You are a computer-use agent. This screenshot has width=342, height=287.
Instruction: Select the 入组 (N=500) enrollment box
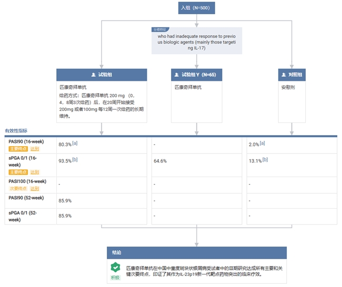[197, 8]
